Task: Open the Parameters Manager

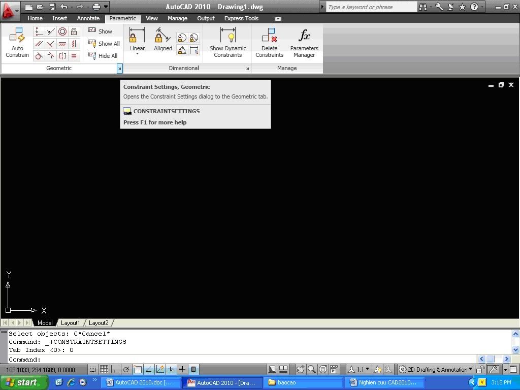Action: (x=304, y=42)
